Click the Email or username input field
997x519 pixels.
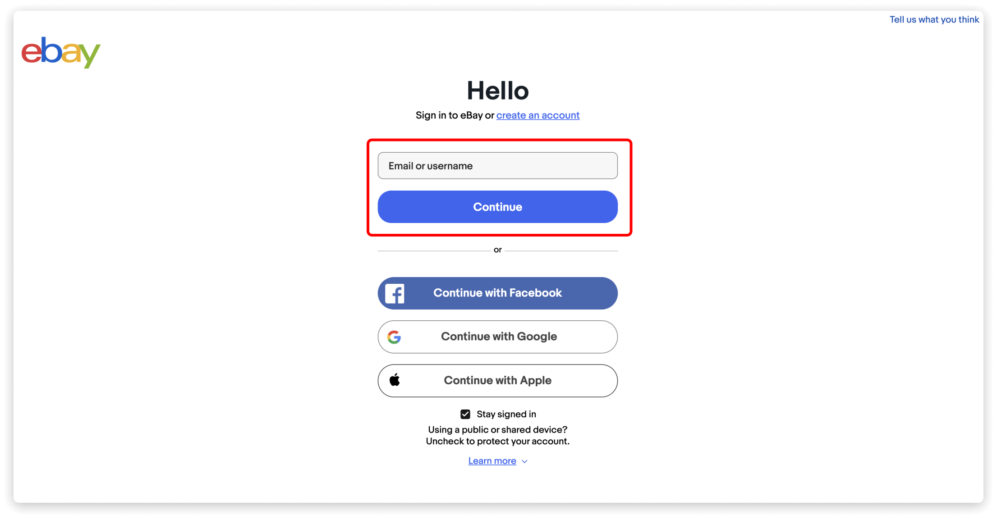(498, 165)
